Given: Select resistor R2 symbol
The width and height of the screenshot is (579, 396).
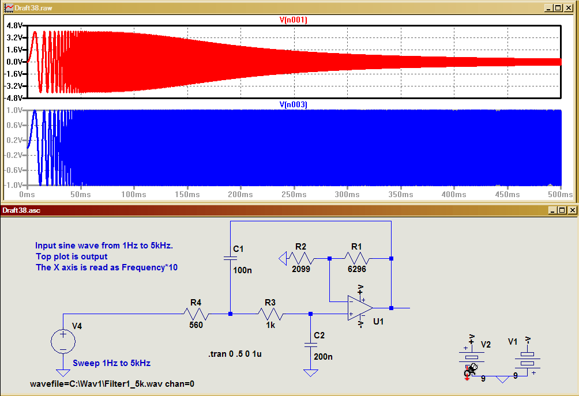Looking at the screenshot, I should tap(301, 258).
